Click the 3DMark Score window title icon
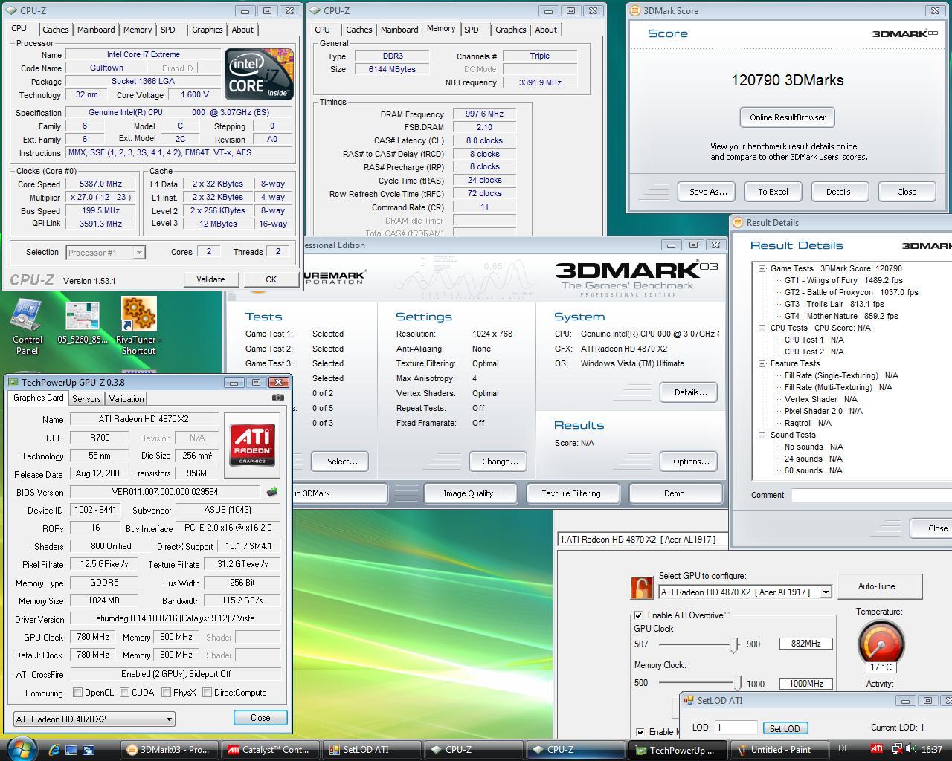This screenshot has height=761, width=952. coord(634,10)
